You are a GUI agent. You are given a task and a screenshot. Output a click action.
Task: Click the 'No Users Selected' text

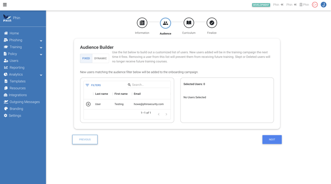click(x=195, y=97)
